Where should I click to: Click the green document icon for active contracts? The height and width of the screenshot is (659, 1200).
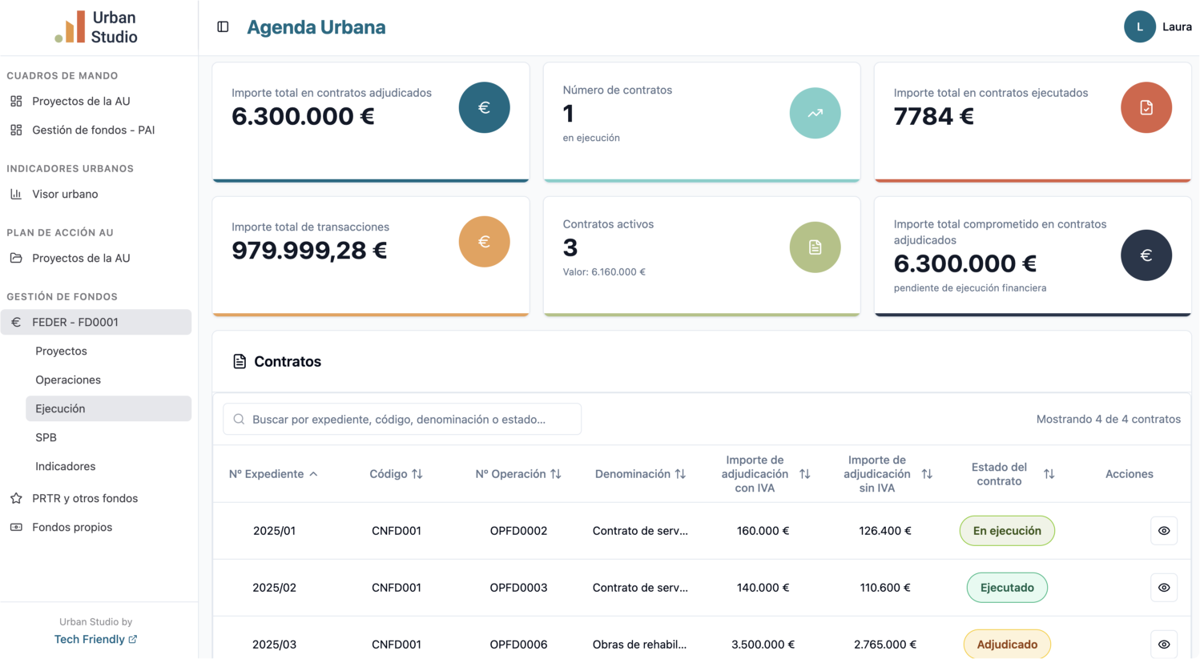815,247
